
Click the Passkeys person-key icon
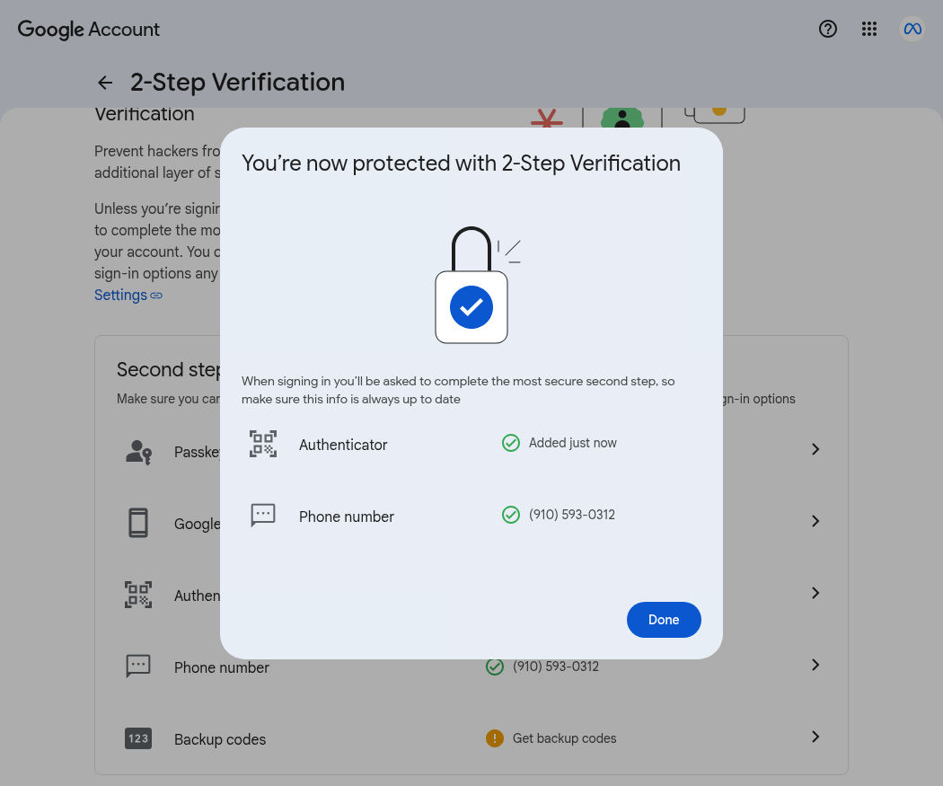click(x=138, y=452)
